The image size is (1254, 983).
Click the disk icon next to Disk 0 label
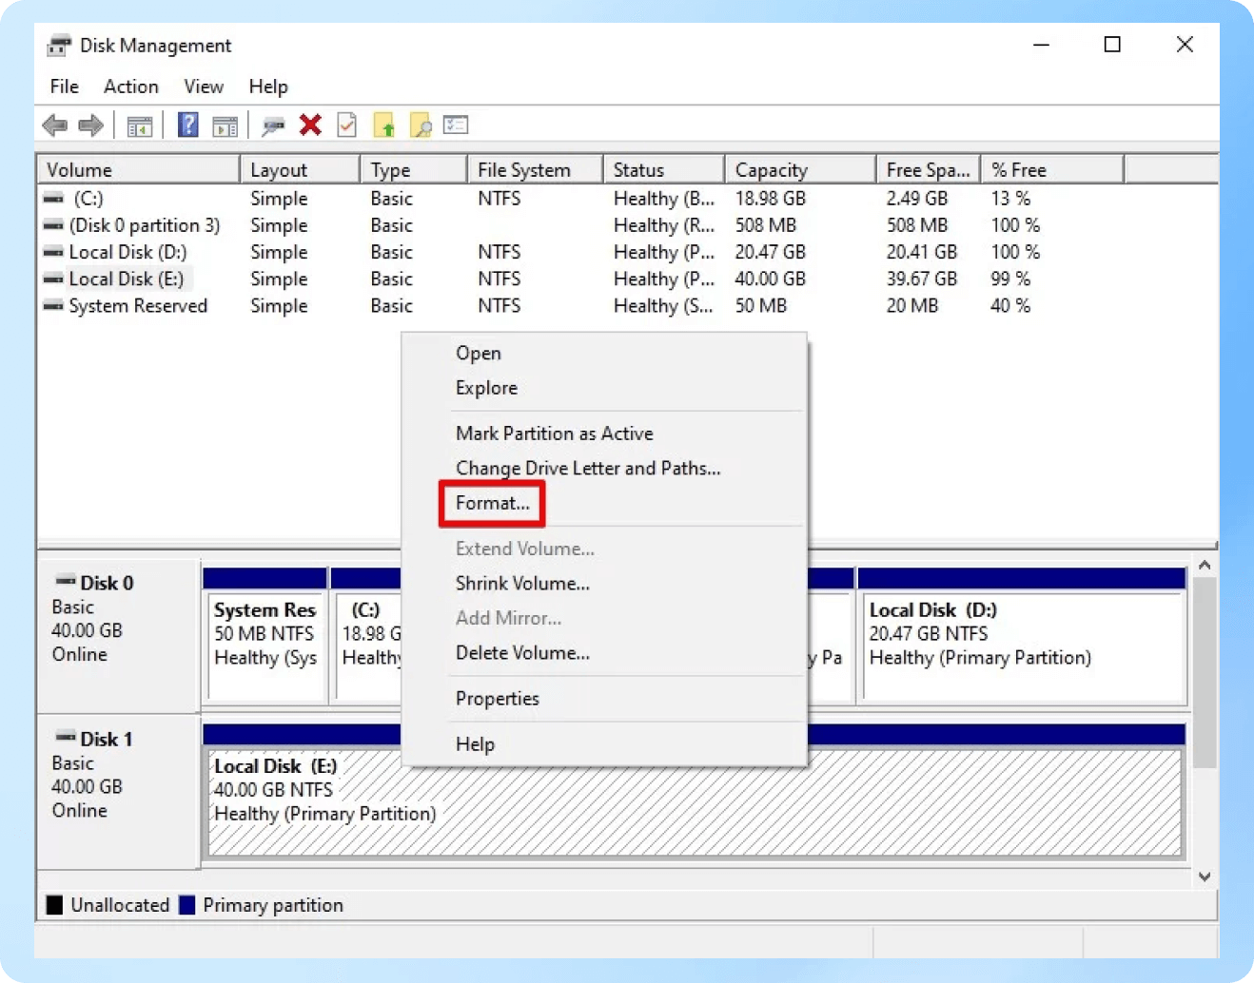(x=66, y=581)
